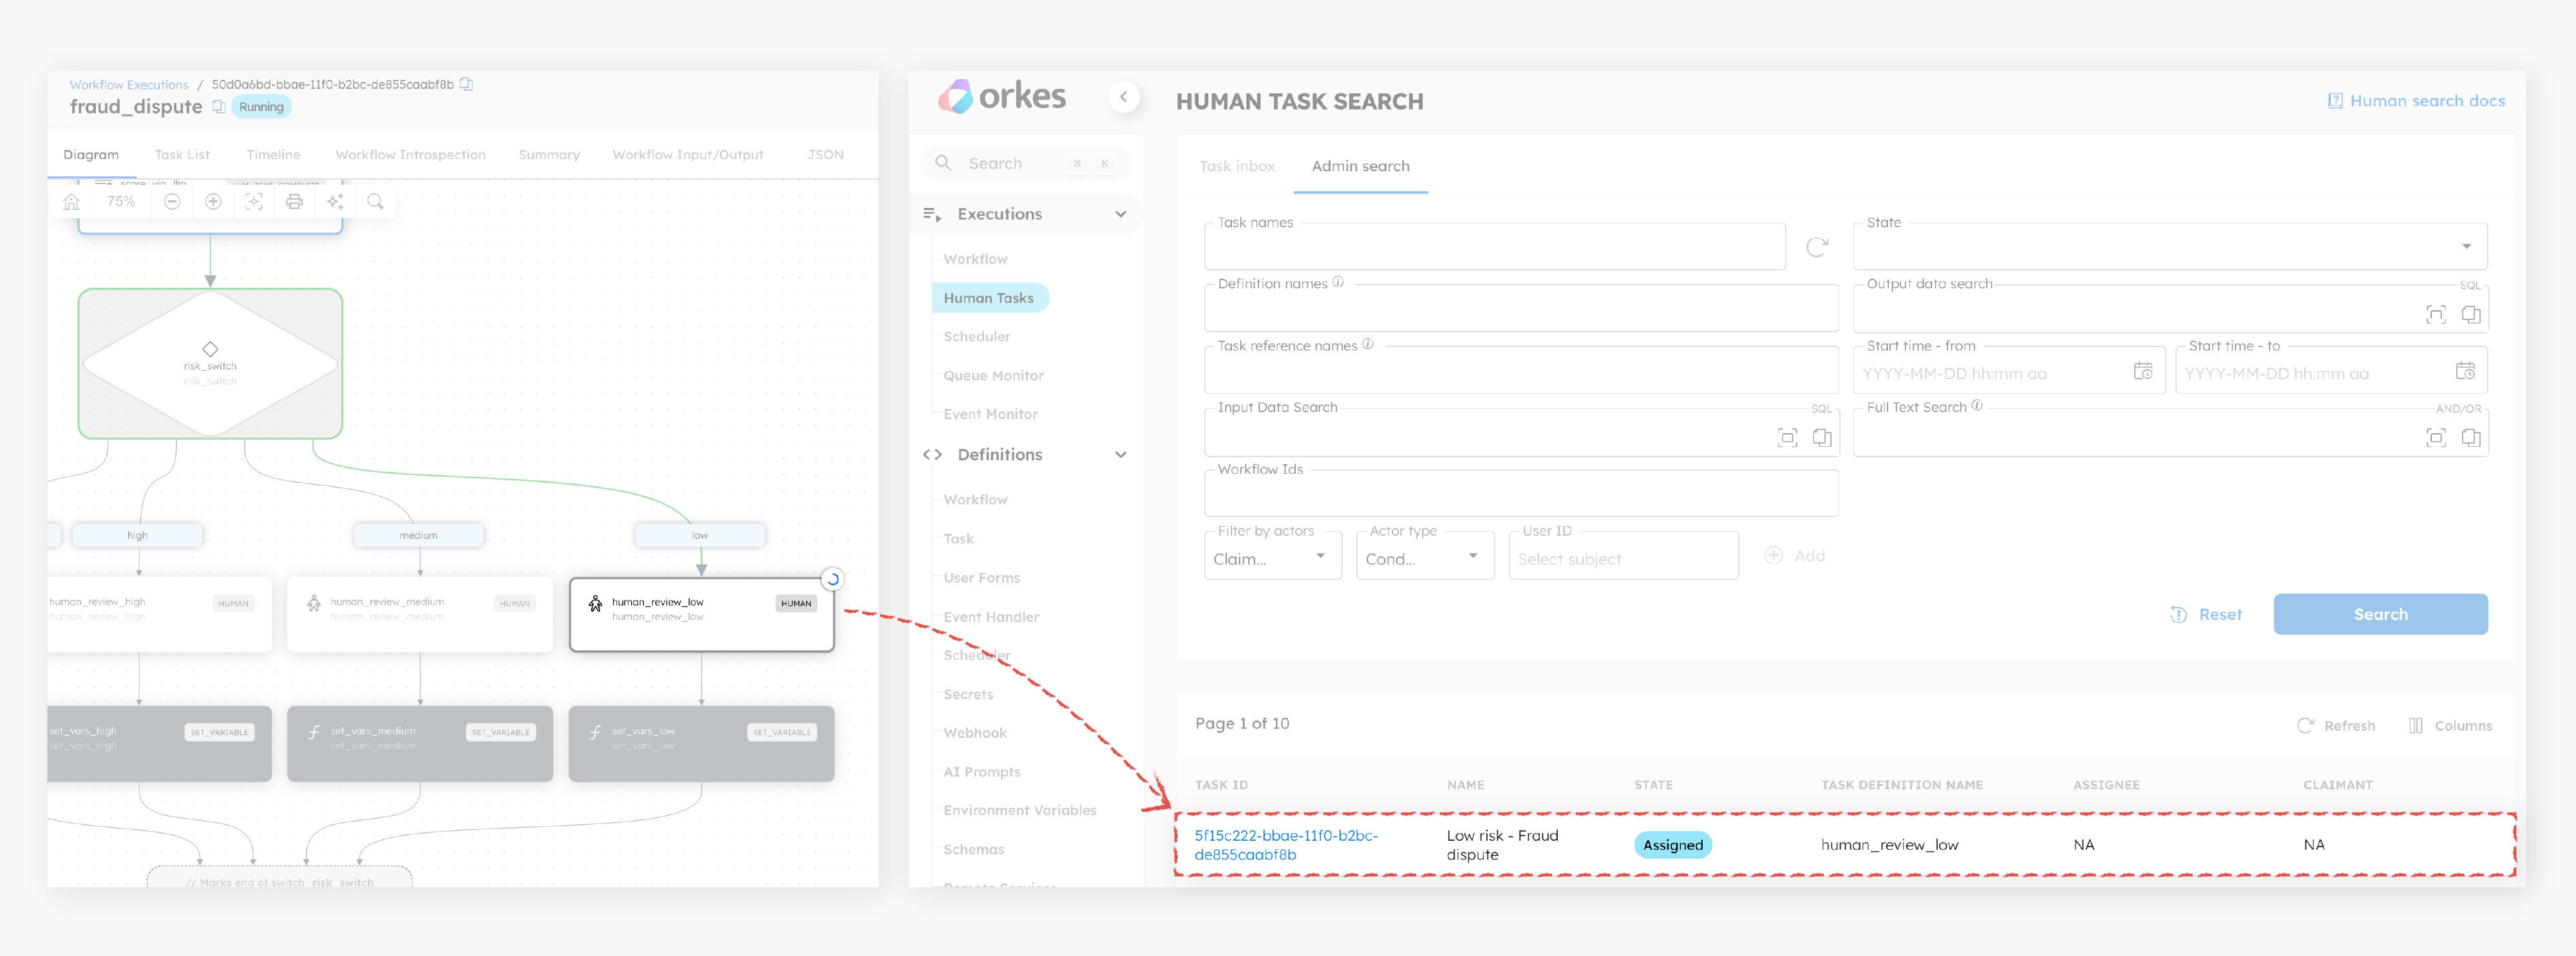Click the home icon in the diagram toolbar
This screenshot has width=2576, height=956.
pyautogui.click(x=71, y=201)
